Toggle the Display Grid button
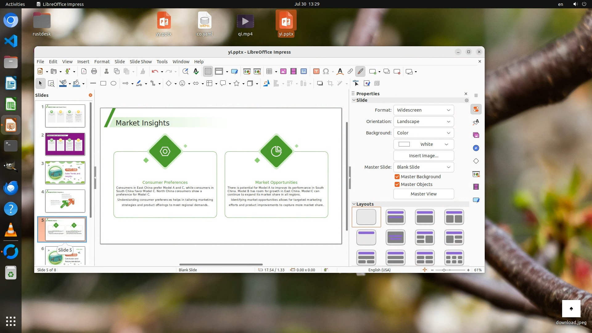592x333 pixels. (208, 72)
